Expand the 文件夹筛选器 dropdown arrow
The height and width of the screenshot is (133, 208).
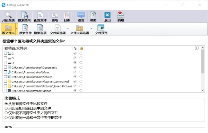(91, 29)
